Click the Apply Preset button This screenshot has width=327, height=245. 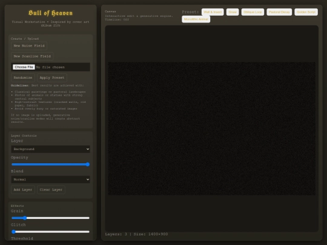[52, 77]
